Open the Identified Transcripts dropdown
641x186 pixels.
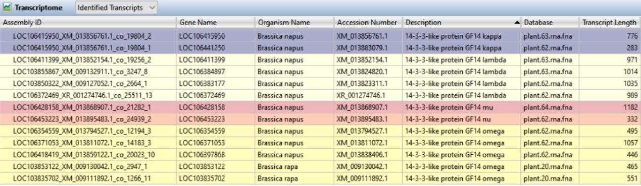point(117,8)
